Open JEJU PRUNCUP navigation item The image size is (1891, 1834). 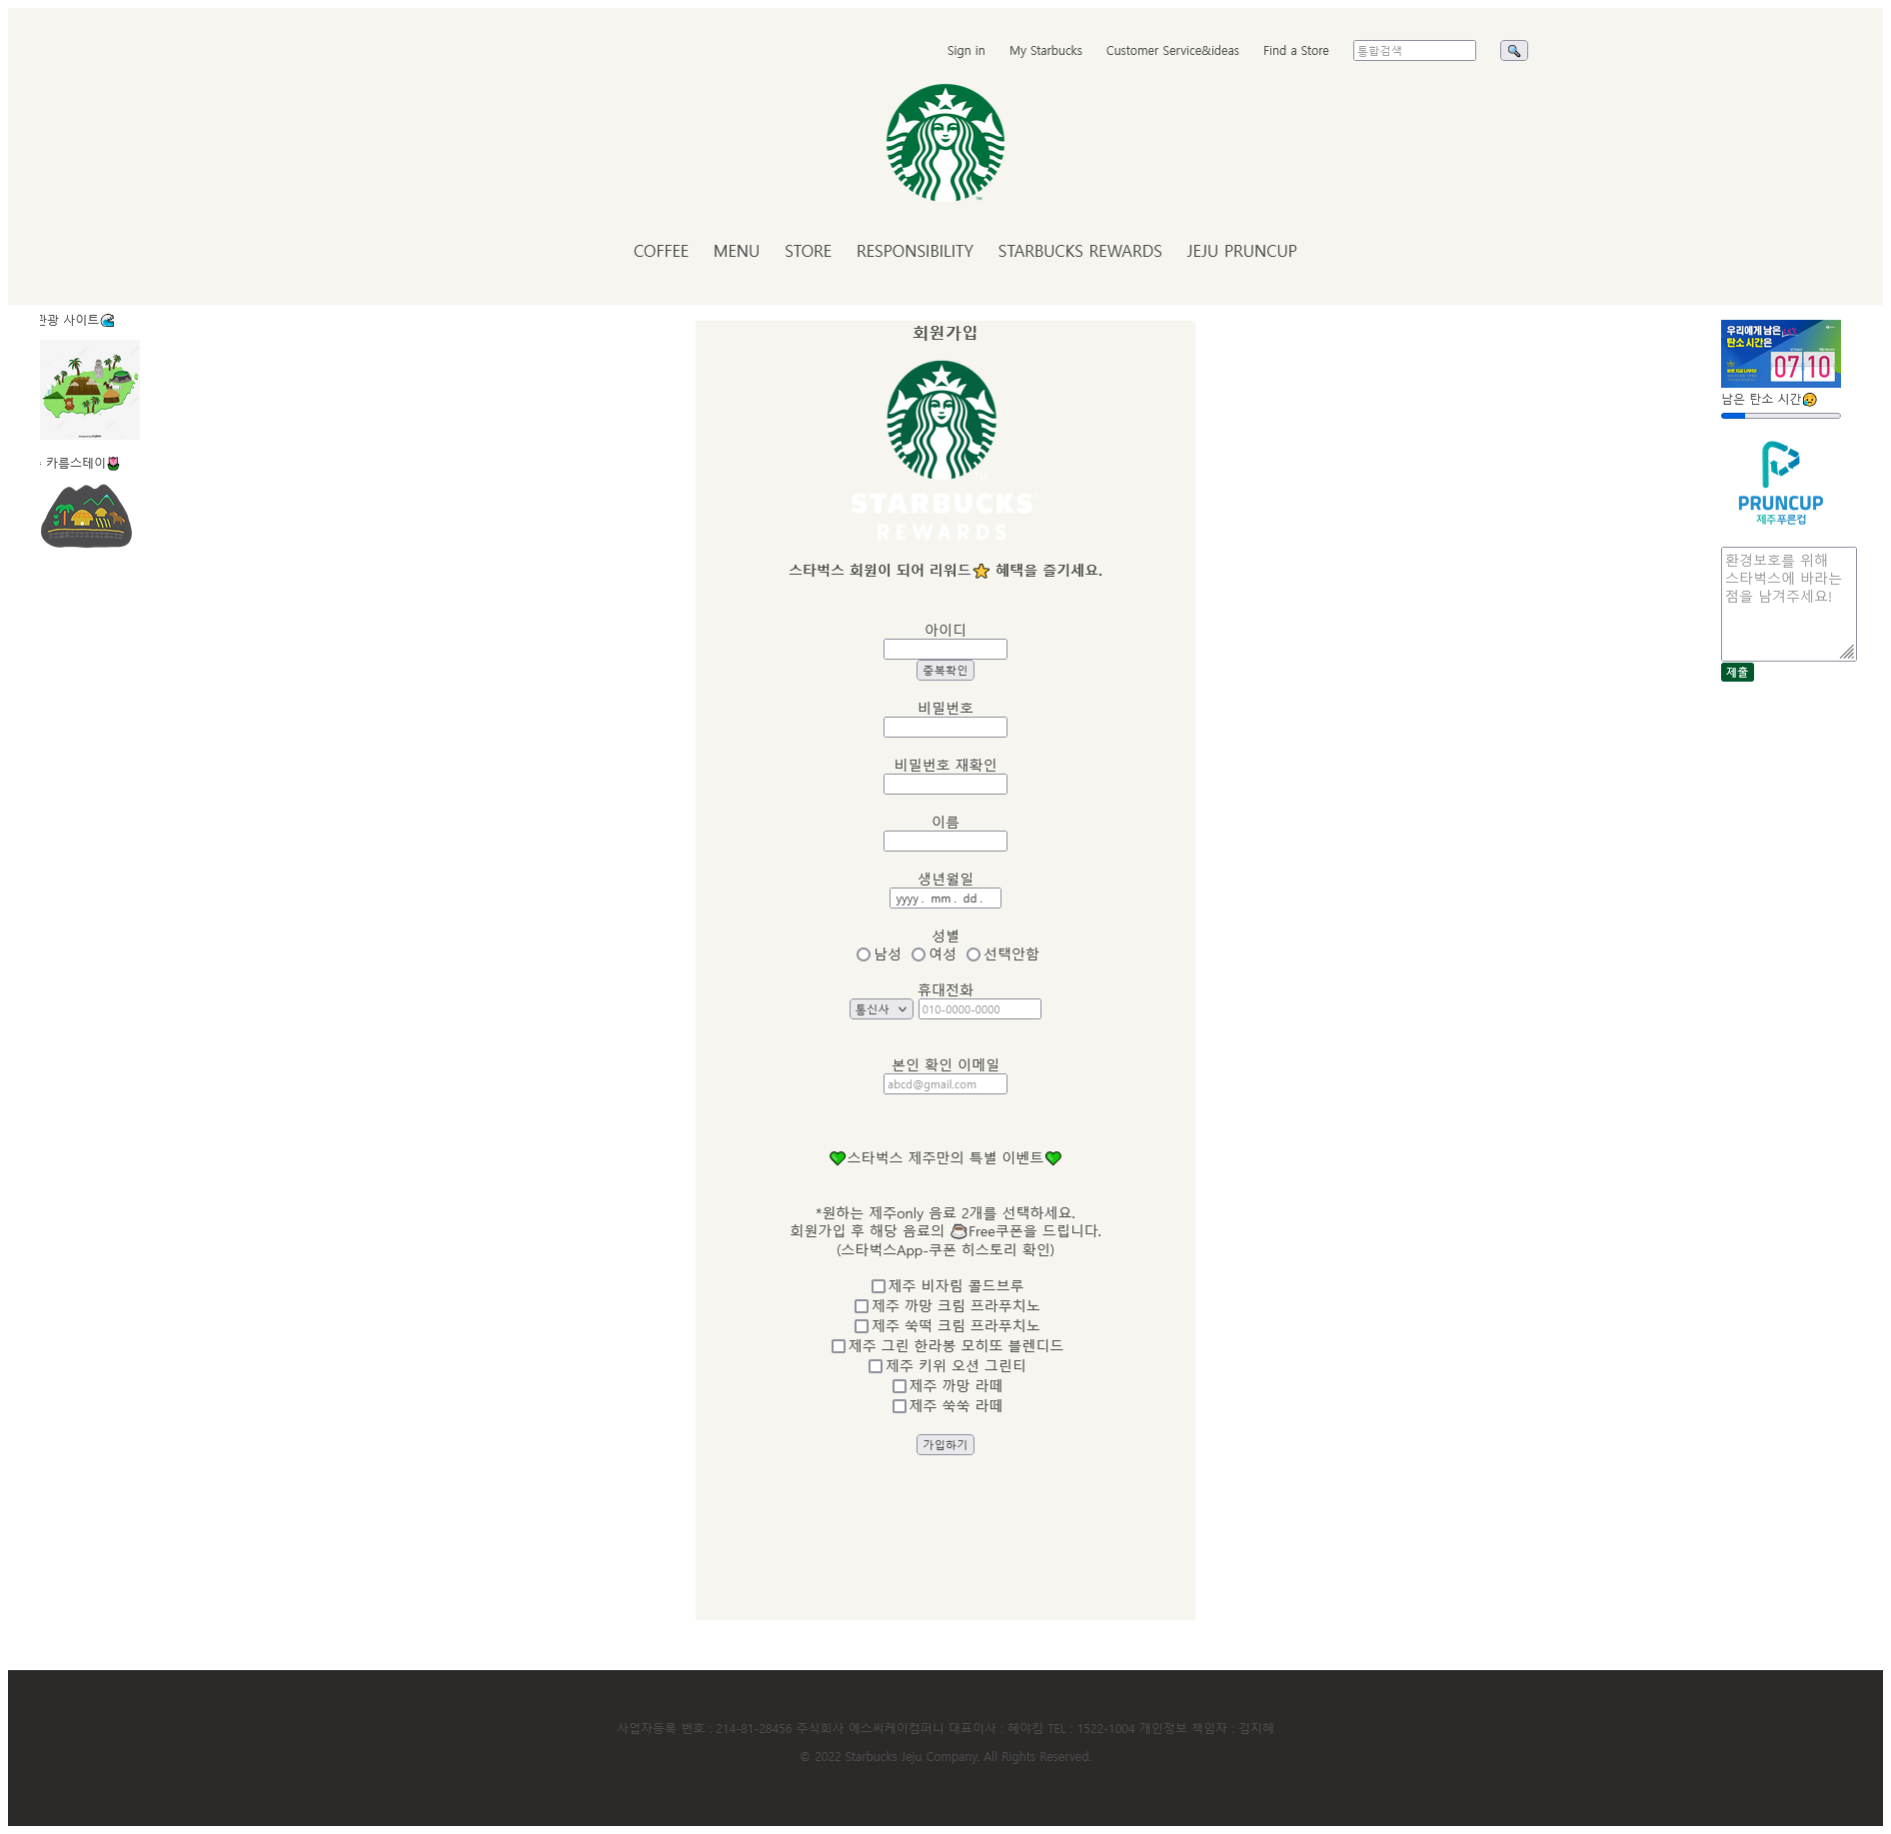[x=1241, y=252]
